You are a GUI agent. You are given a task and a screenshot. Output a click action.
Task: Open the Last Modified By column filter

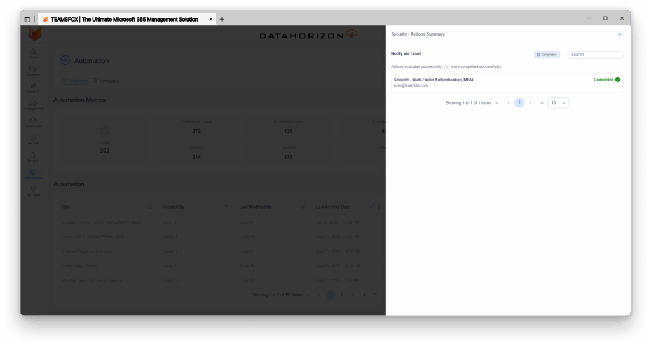(303, 207)
